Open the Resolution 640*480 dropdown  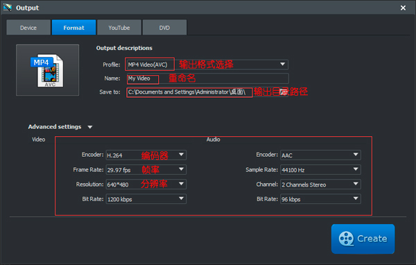pos(146,185)
